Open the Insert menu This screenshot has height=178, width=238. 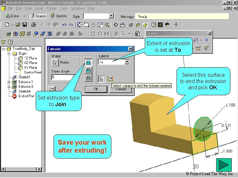pos(39,8)
